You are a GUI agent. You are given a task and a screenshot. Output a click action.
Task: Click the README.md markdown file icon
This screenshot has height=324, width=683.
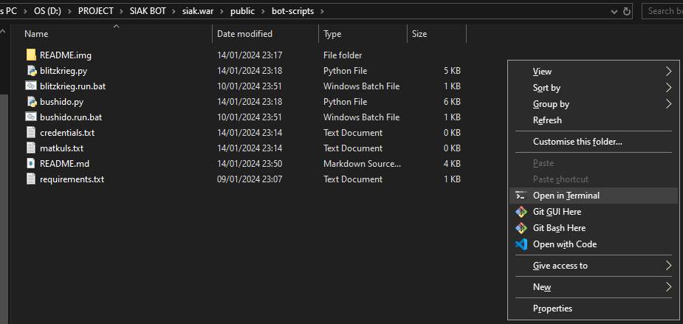pyautogui.click(x=31, y=164)
